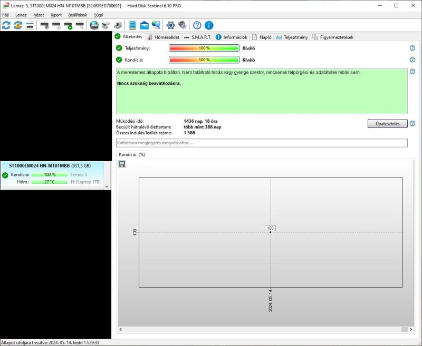Screen dimensions: 422x346
Task: Click the drive with printer toolbar icon
Action: click(118, 25)
